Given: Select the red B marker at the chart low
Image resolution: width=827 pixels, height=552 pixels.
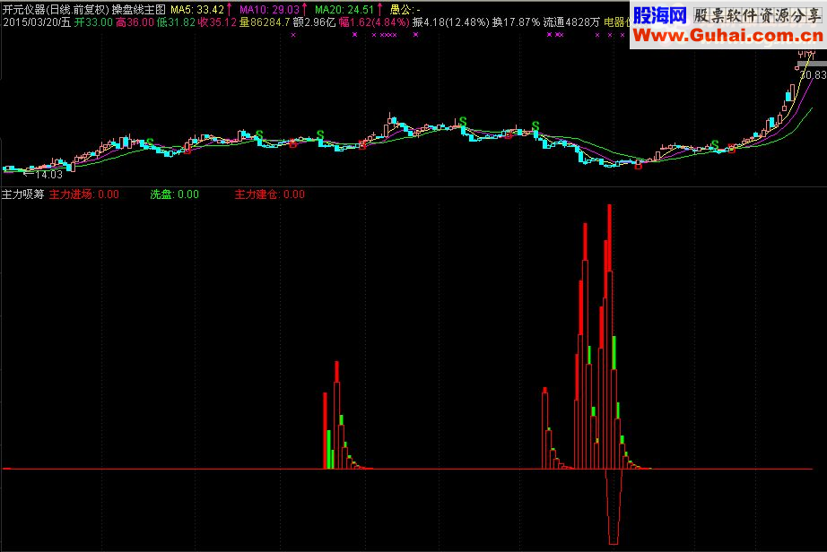Looking at the screenshot, I should [638, 166].
